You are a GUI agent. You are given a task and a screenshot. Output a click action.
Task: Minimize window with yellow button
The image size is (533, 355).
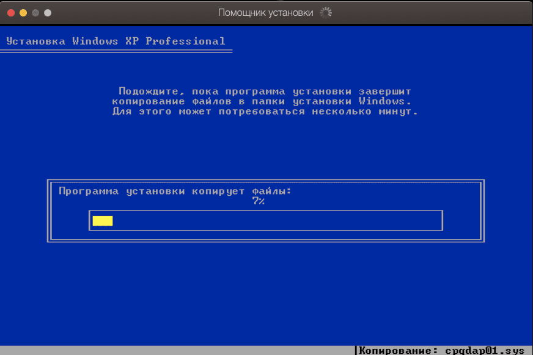(23, 13)
